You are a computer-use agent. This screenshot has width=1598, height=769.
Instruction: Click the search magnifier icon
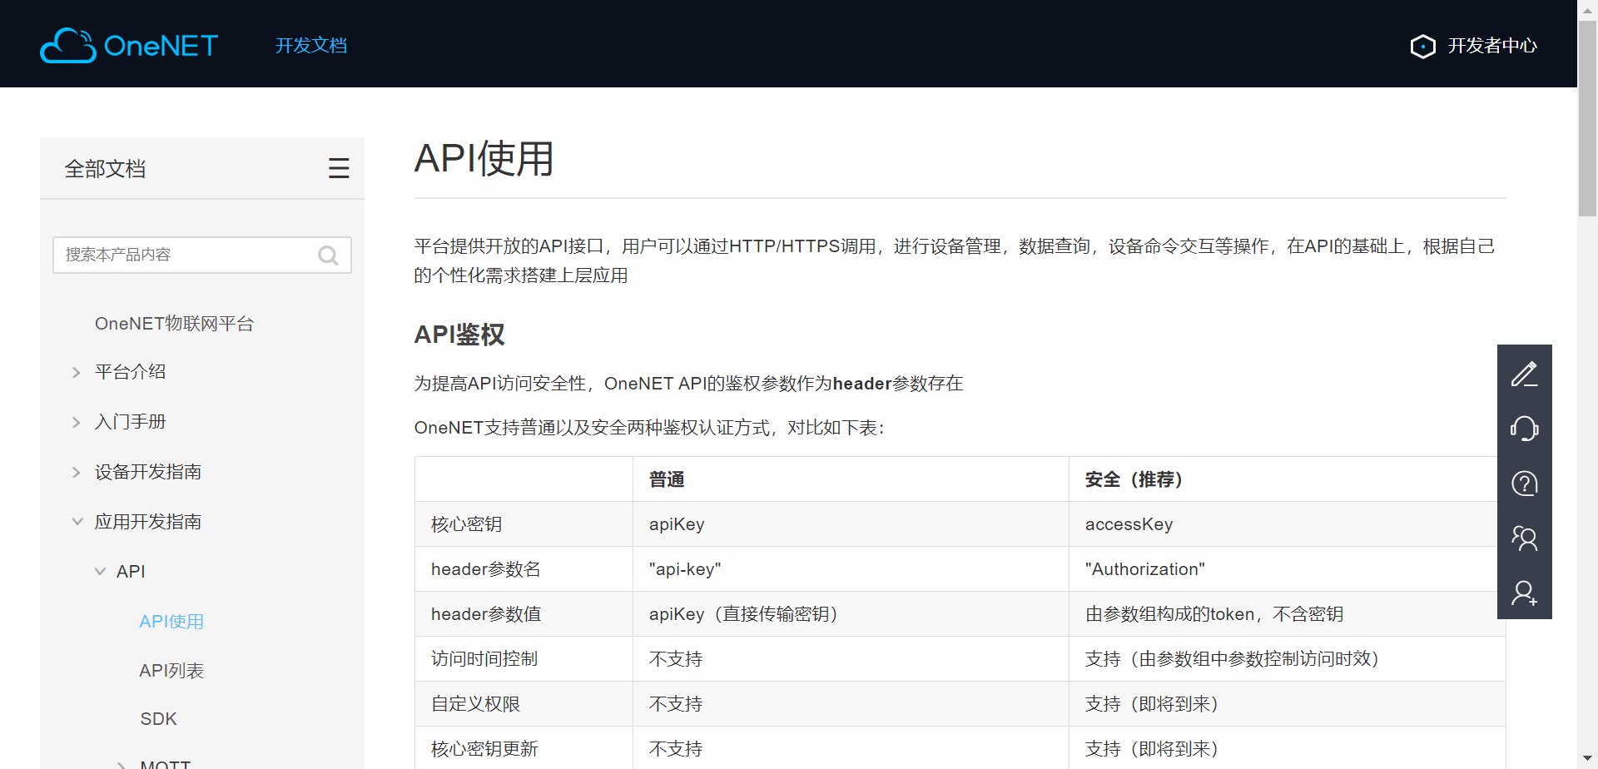coord(328,255)
